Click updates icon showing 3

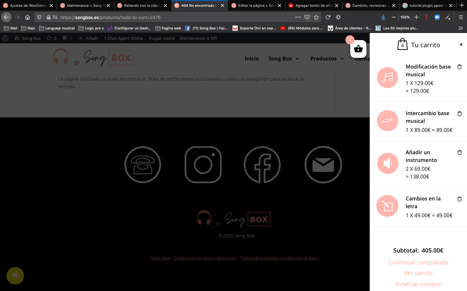(51, 38)
